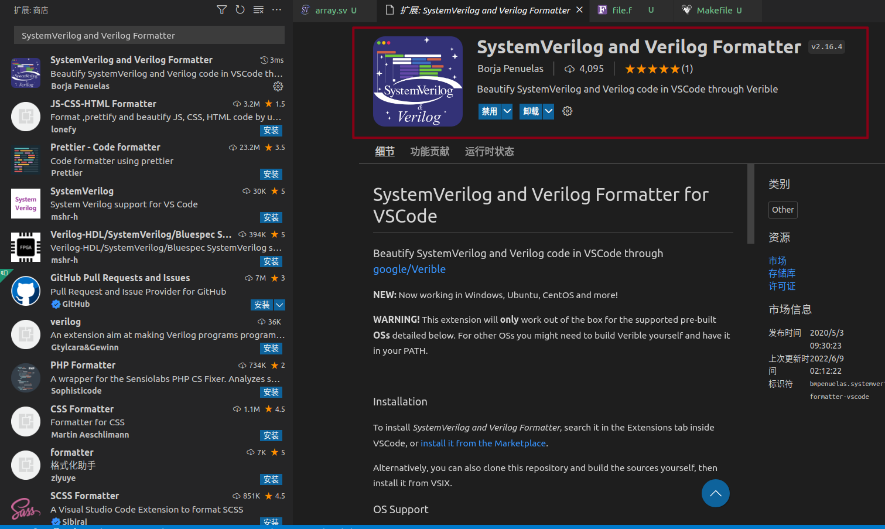885x529 pixels.
Task: Open the 市场 resource link
Action: pyautogui.click(x=777, y=261)
